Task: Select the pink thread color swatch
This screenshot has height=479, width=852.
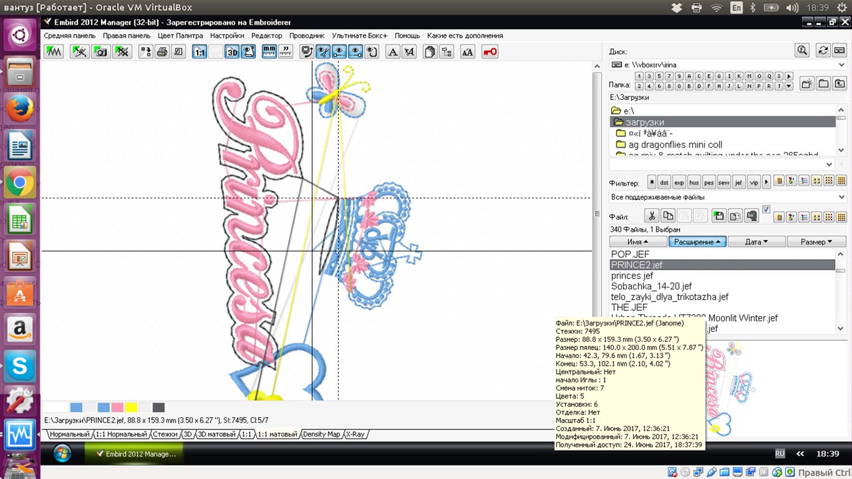Action: (118, 407)
